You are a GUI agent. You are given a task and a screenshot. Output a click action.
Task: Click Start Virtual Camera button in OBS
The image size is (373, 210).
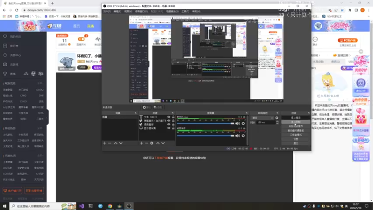[296, 131]
